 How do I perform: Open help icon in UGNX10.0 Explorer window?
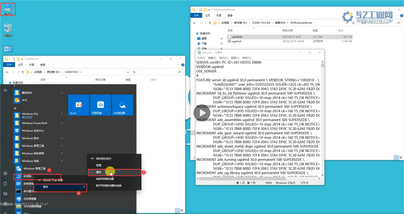(183, 65)
